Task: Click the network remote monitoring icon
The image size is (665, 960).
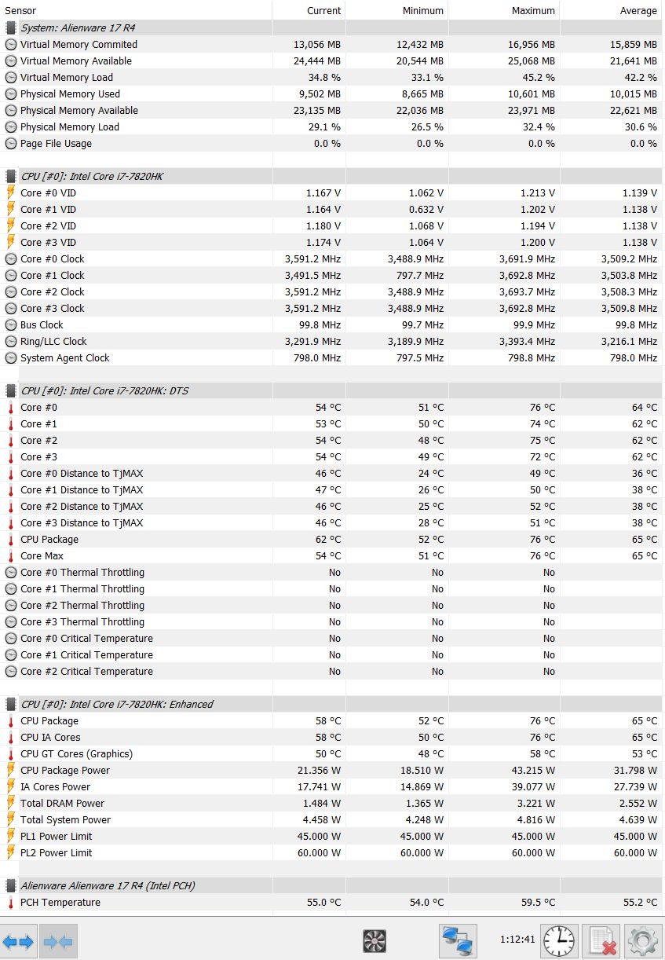Action: (x=458, y=940)
